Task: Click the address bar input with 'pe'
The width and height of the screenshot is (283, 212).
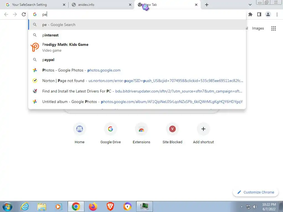Action: [137, 14]
